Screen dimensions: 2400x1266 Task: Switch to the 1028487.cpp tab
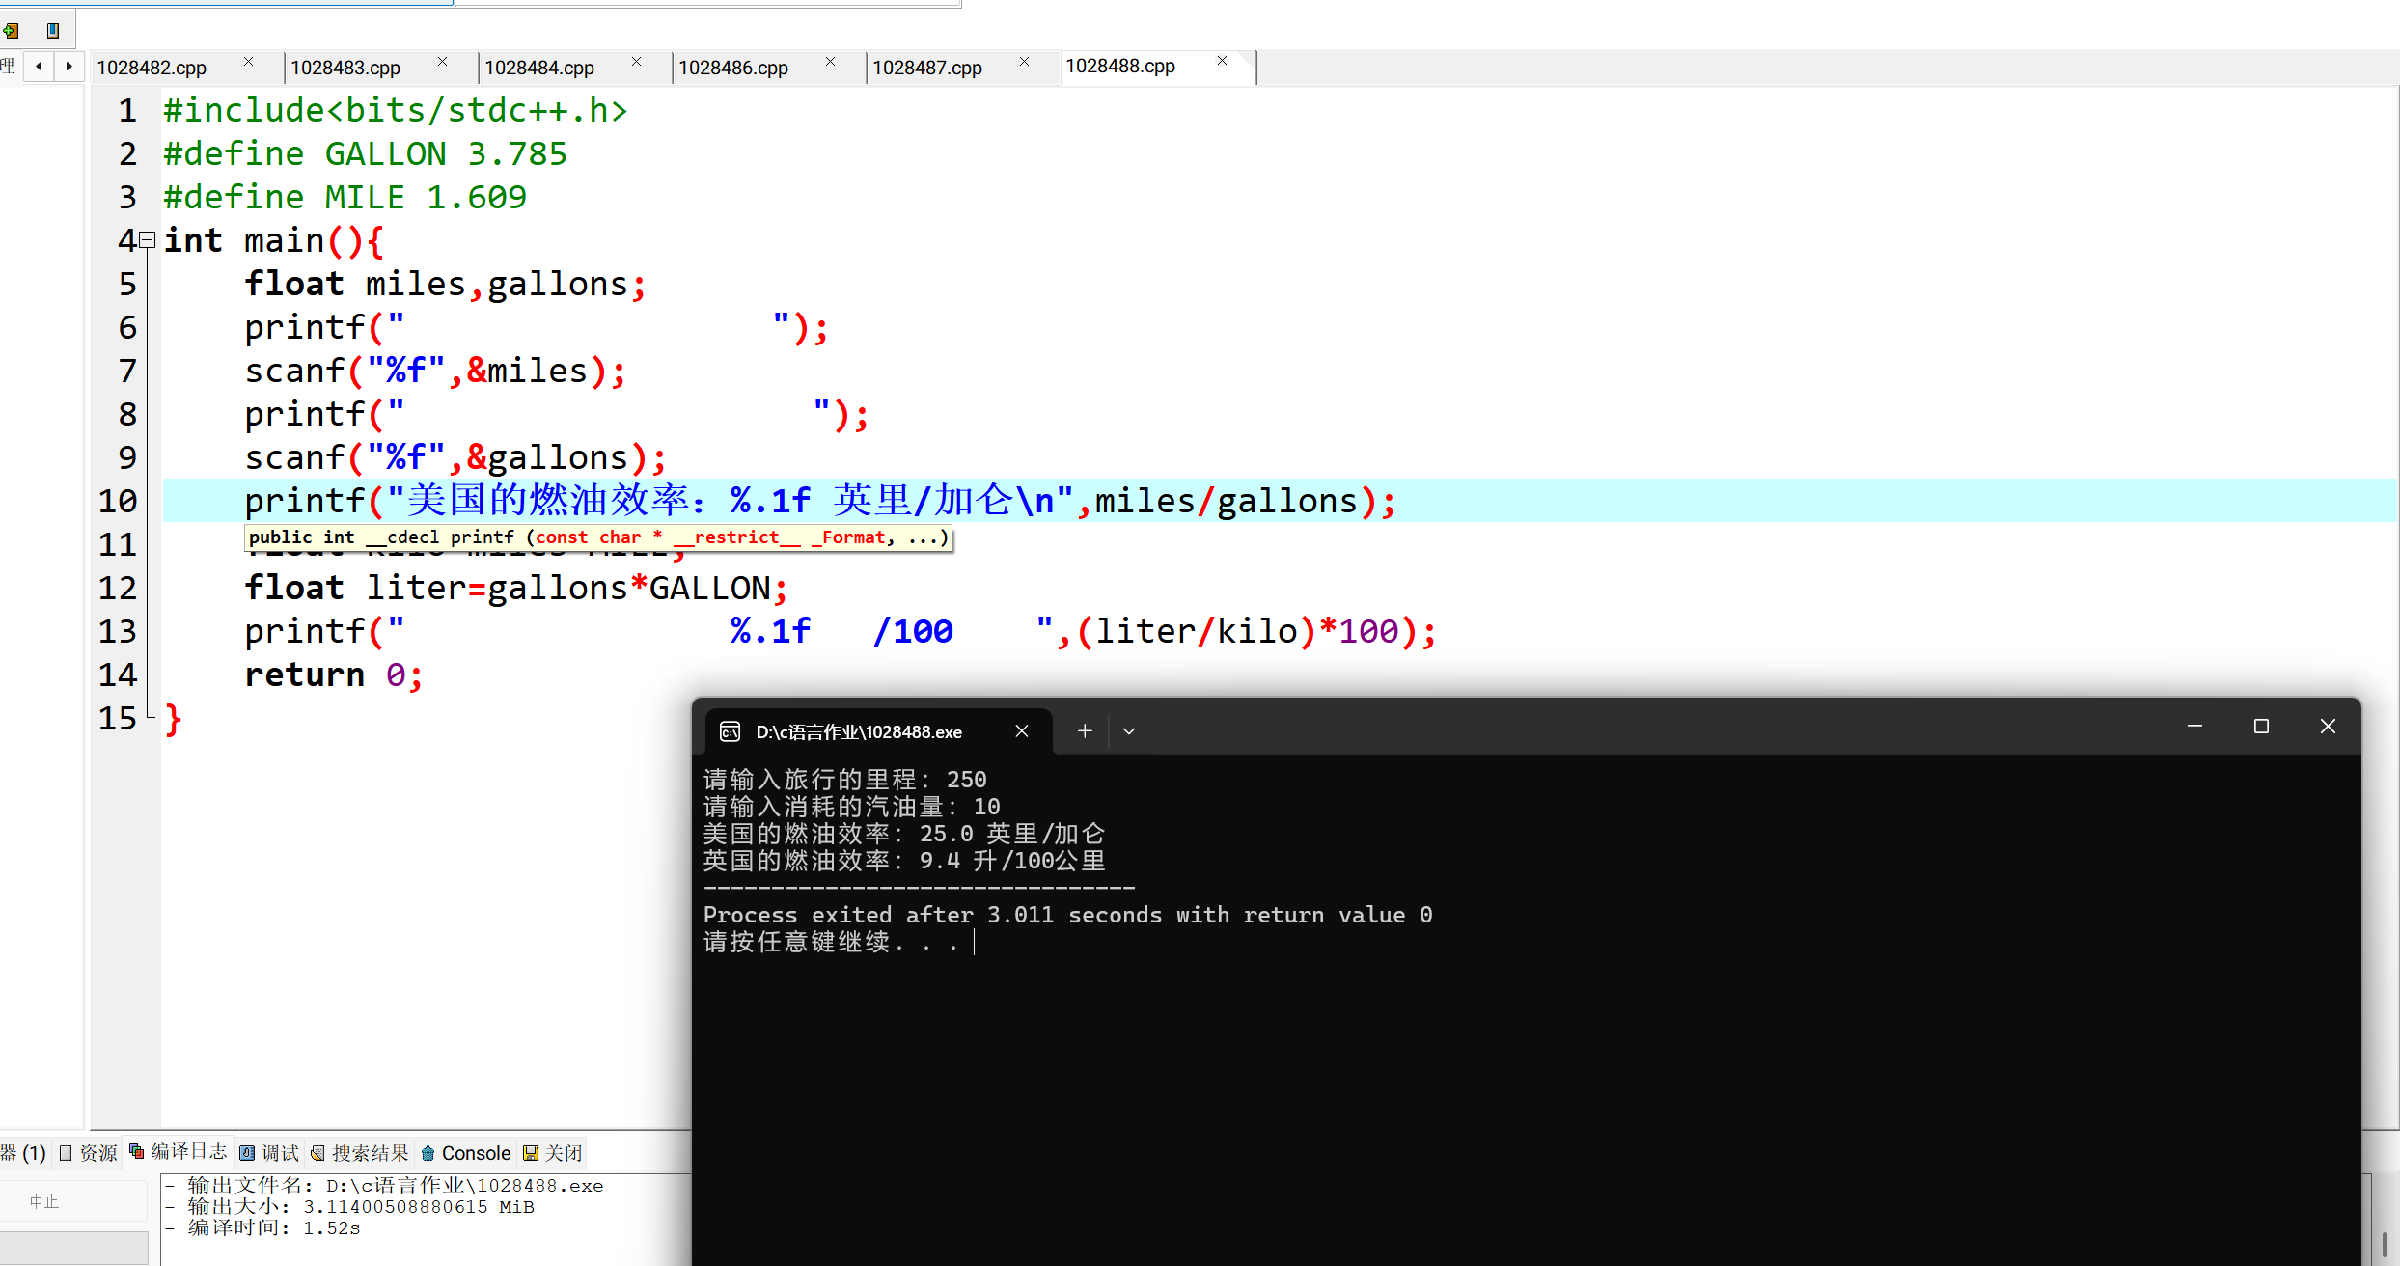[x=927, y=68]
